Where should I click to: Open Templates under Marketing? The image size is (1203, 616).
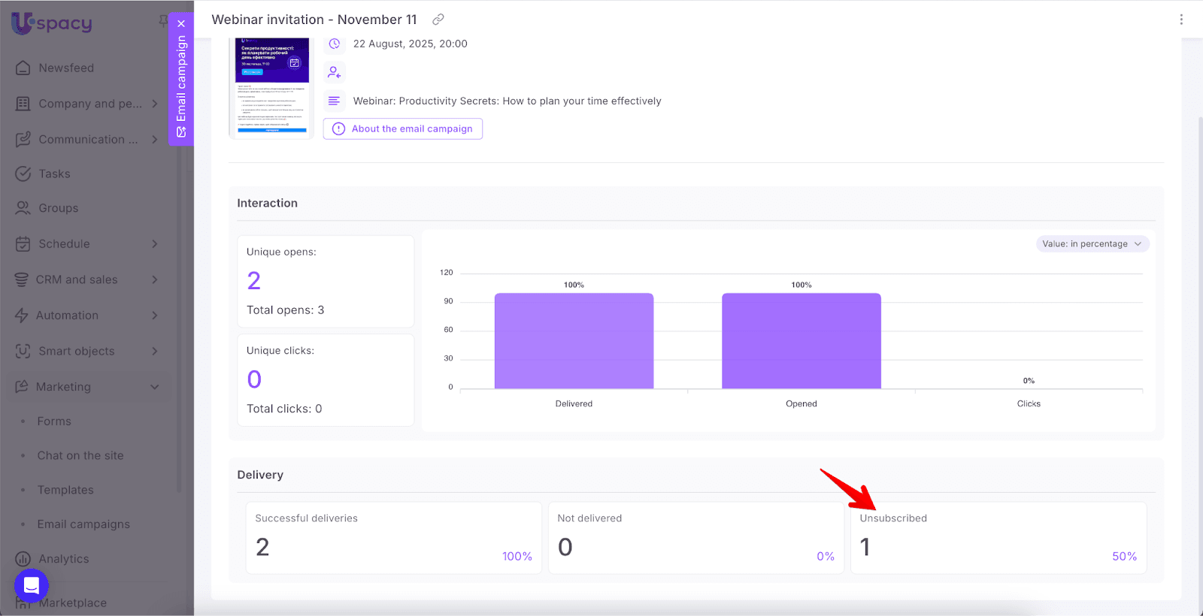65,490
